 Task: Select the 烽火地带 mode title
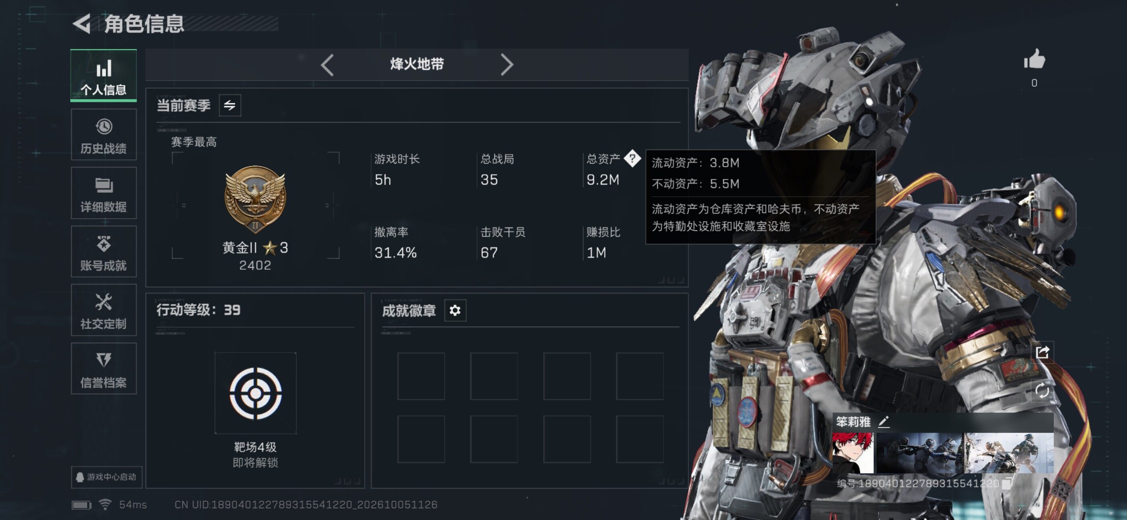coord(417,64)
